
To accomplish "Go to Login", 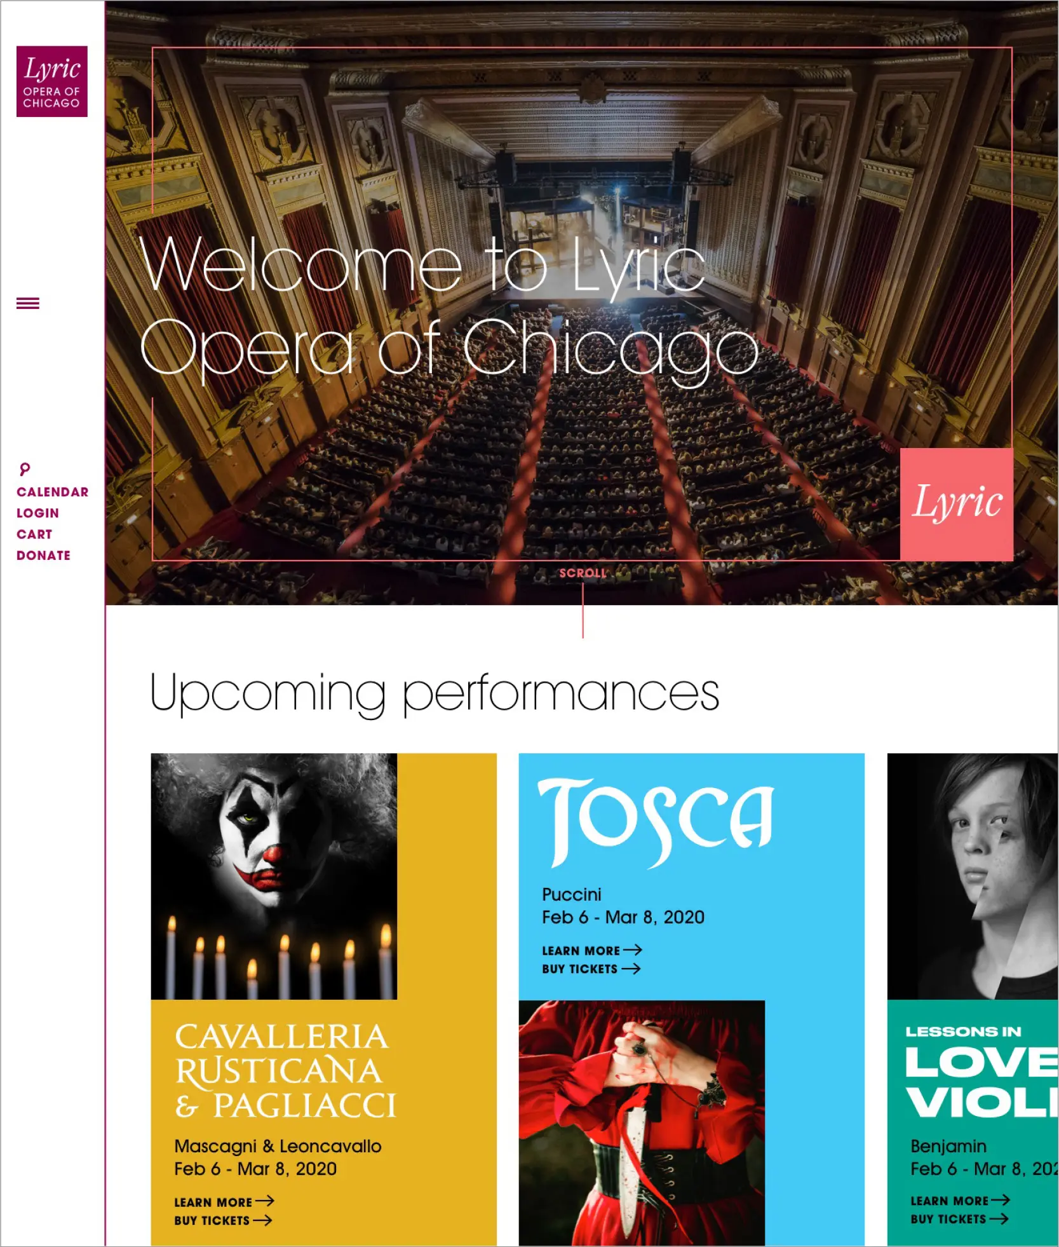I will [38, 513].
